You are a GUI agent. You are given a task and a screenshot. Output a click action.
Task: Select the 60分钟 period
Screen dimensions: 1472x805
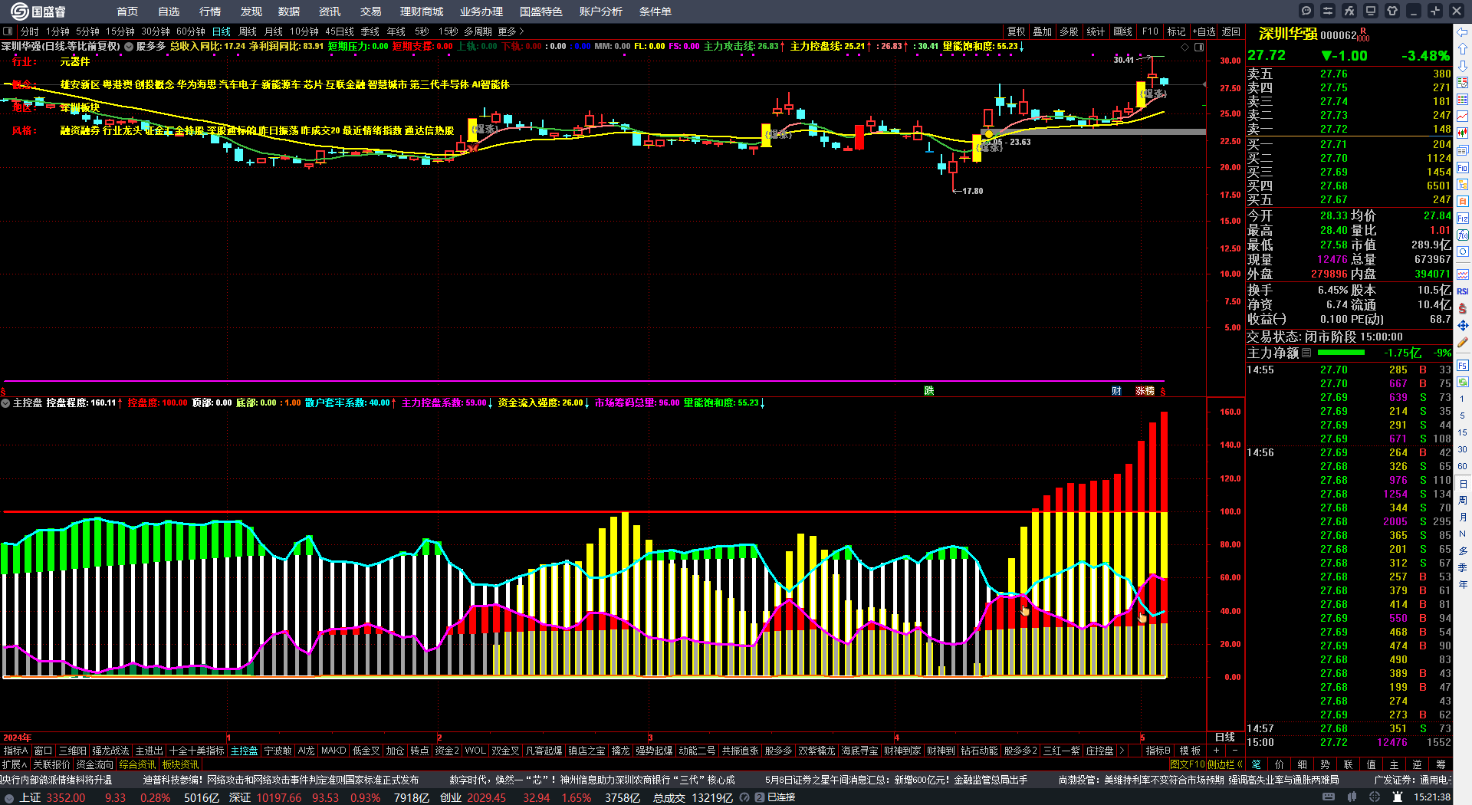(x=191, y=31)
